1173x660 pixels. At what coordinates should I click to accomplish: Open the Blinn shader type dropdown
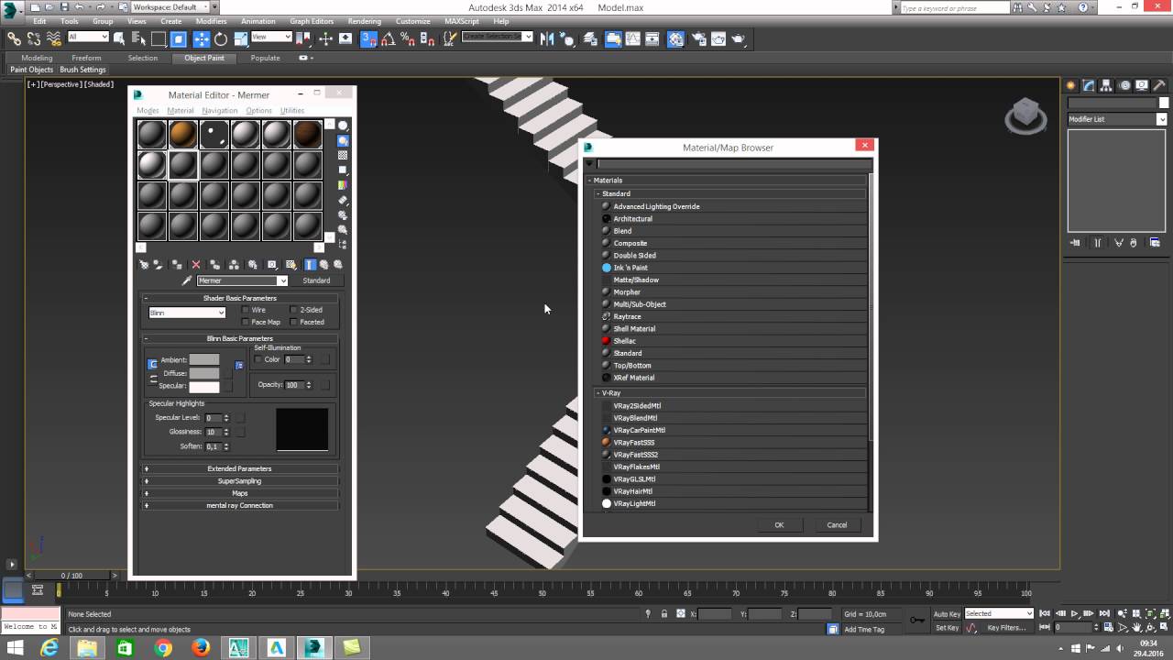pos(187,313)
